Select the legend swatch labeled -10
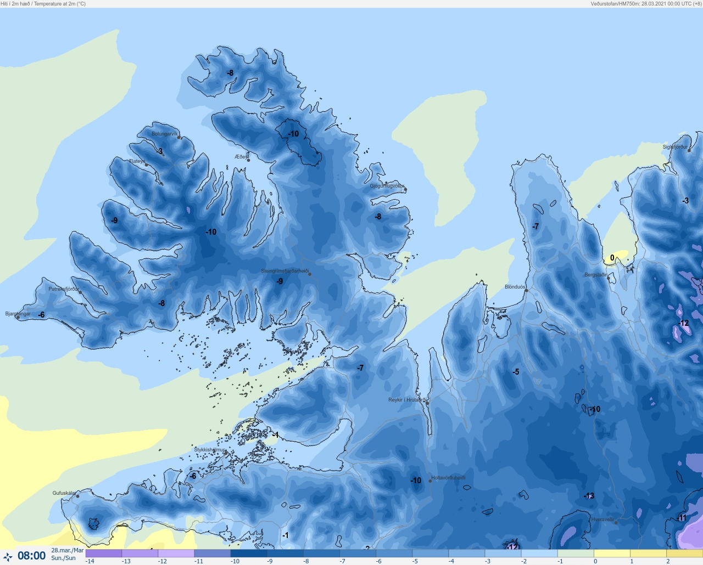The width and height of the screenshot is (703, 565). click(249, 553)
